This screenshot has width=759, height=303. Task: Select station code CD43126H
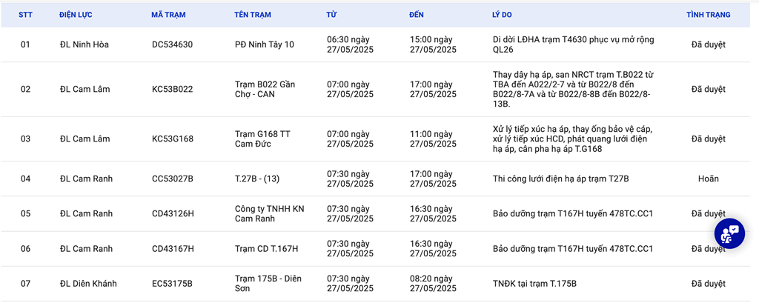[173, 213]
